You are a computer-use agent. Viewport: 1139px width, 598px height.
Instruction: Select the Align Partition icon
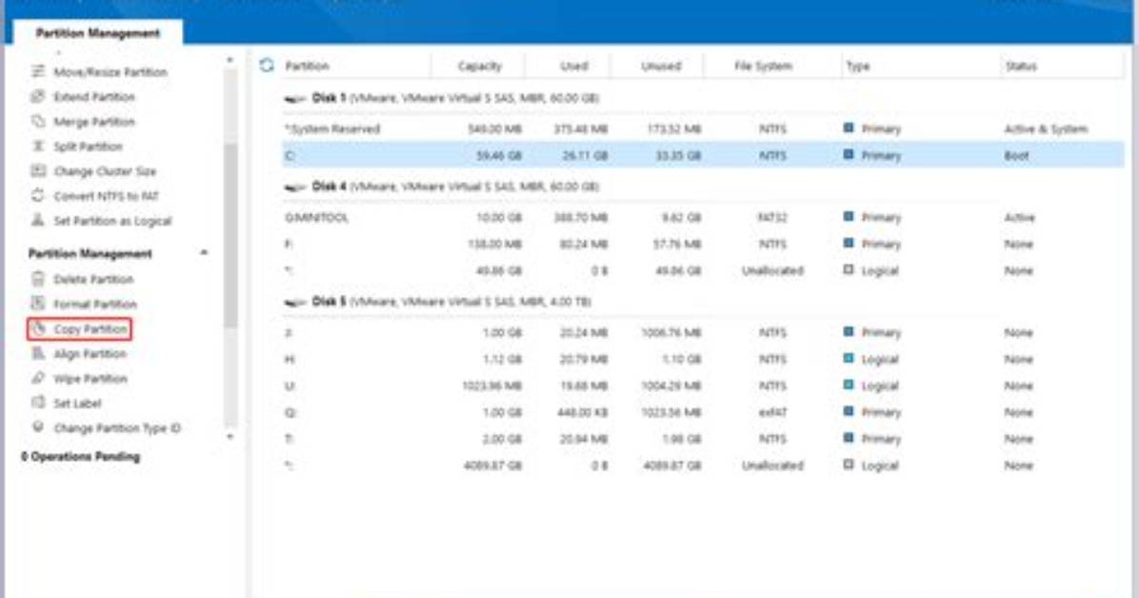(38, 353)
